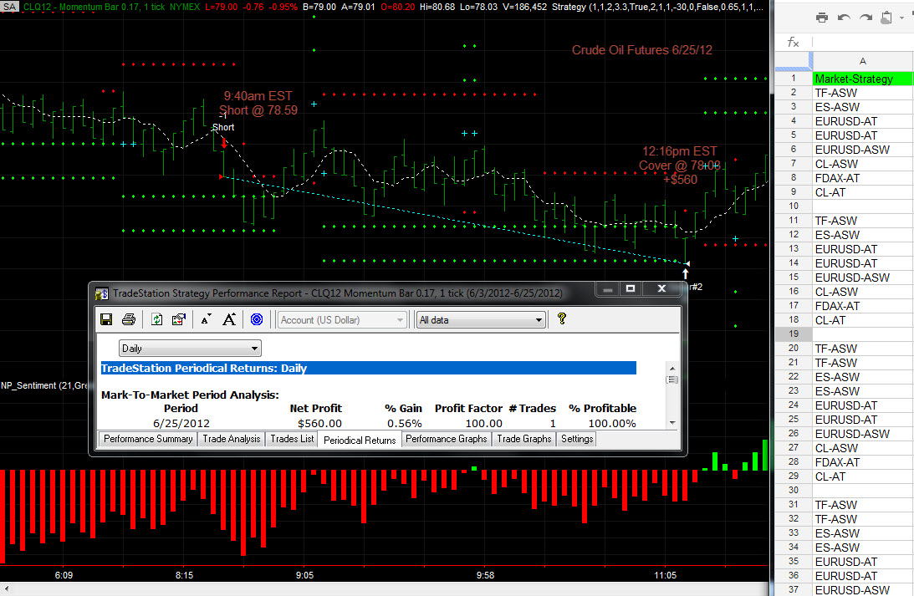Screen dimensions: 914x596
Task: Print the strategy performance report
Action: [129, 319]
